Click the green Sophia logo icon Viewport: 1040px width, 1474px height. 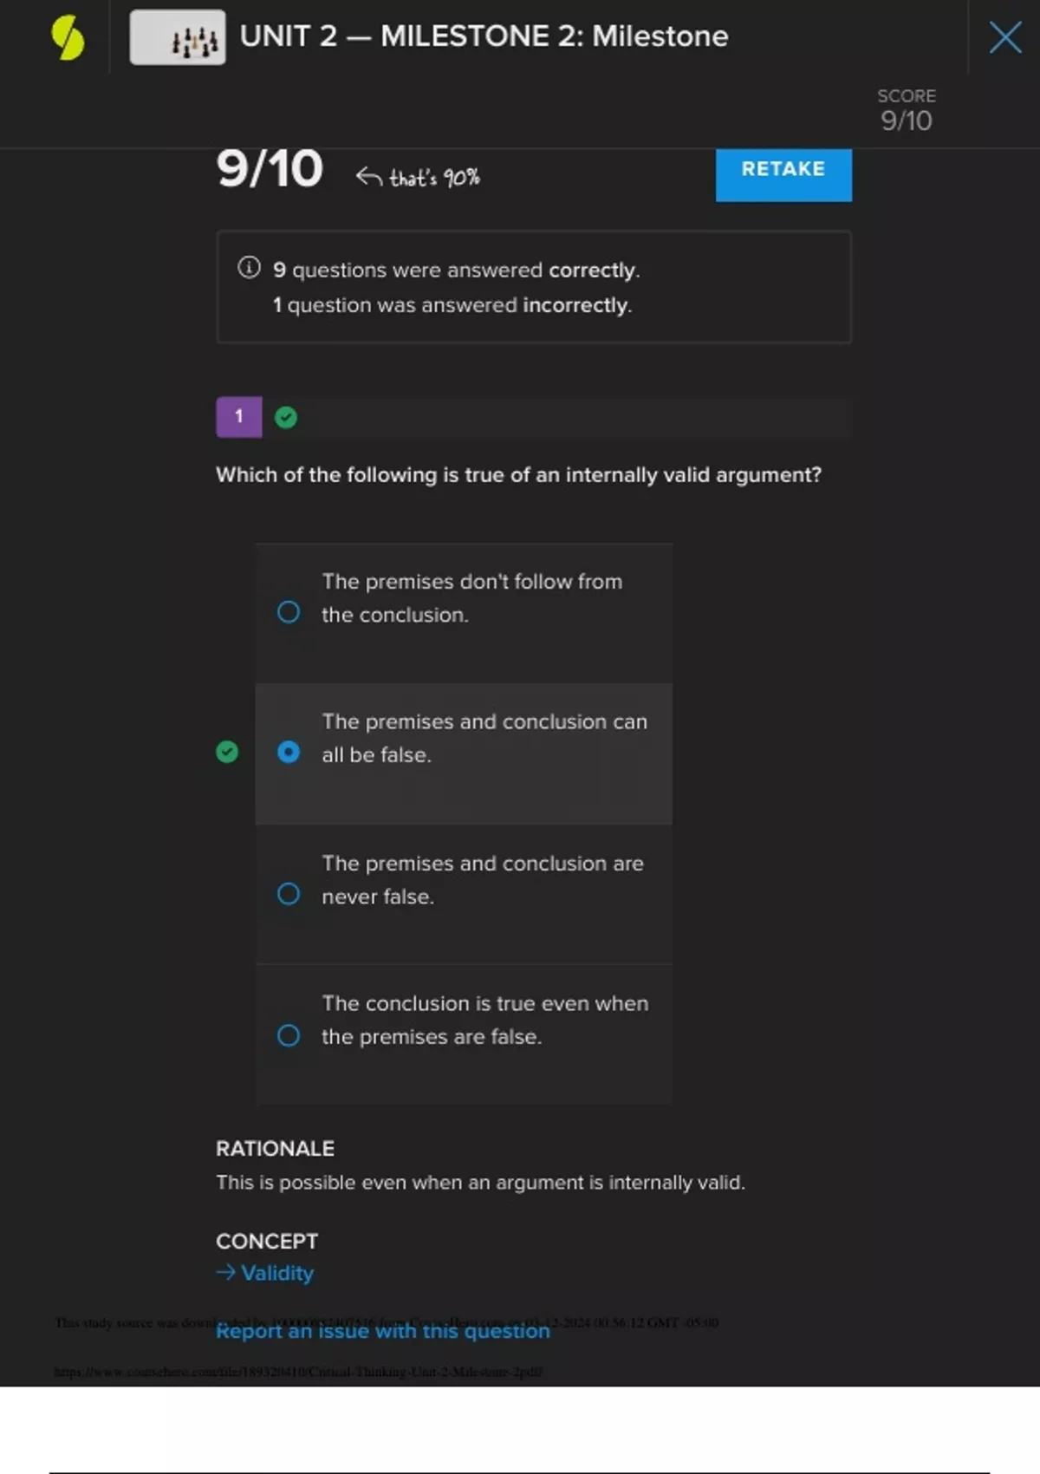point(68,38)
